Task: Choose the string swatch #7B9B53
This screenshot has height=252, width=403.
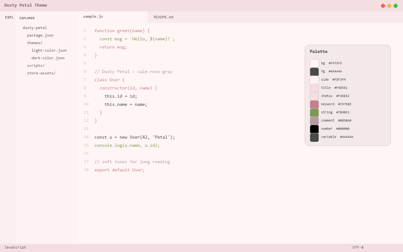Action: point(314,113)
